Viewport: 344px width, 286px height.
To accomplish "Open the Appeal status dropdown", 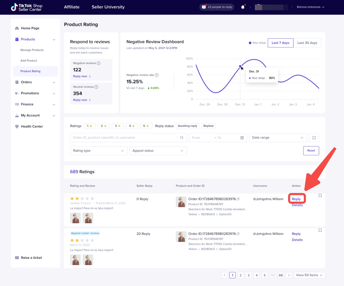I will click(158, 151).
